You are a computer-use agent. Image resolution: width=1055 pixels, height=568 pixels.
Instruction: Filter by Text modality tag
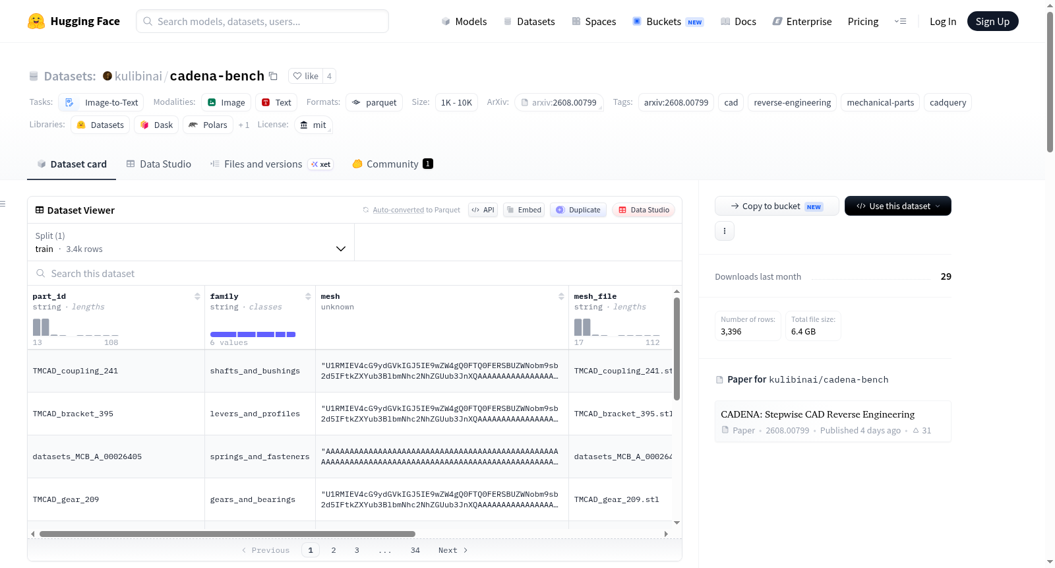276,102
